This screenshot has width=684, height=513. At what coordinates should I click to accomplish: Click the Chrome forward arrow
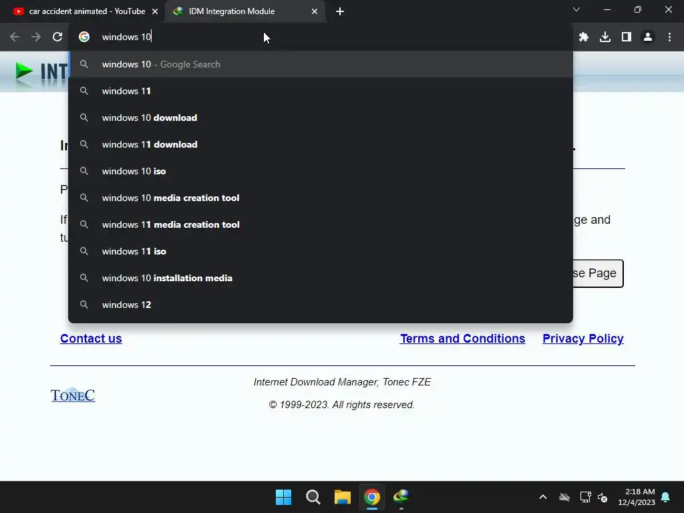36,37
